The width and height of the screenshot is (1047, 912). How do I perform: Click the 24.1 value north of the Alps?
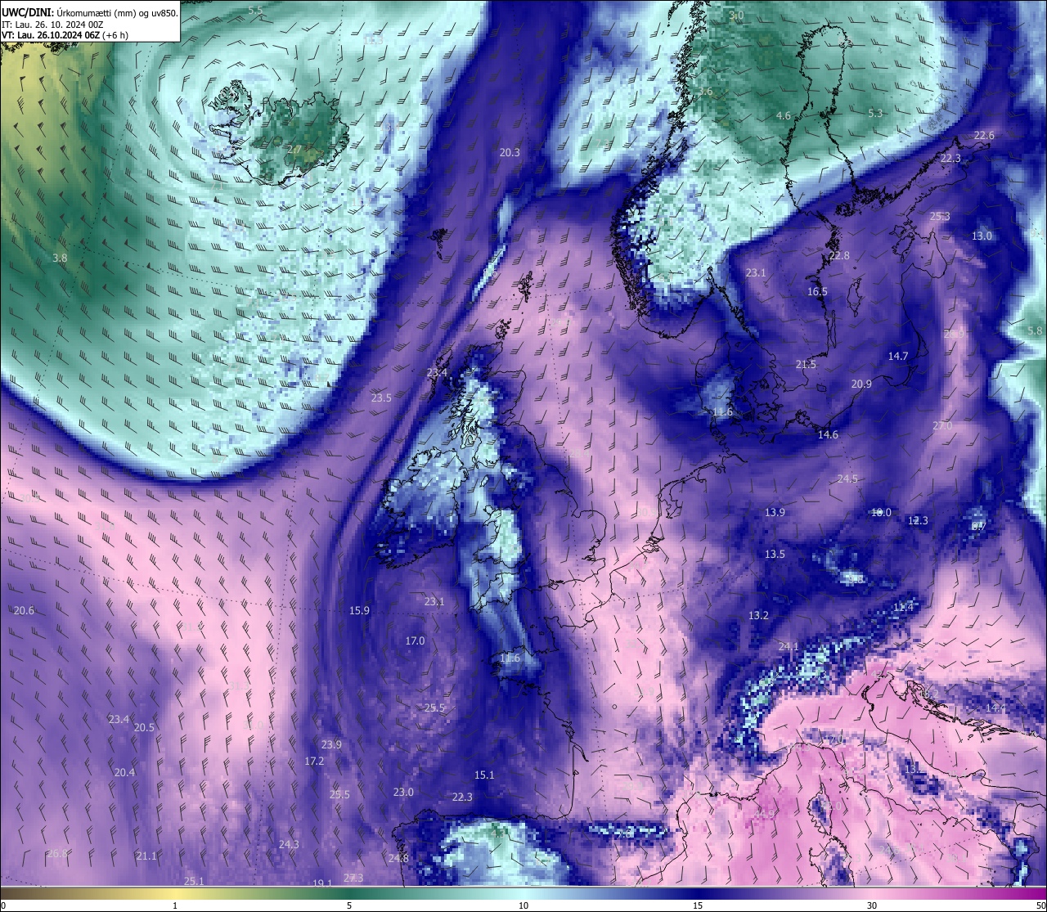(x=788, y=646)
